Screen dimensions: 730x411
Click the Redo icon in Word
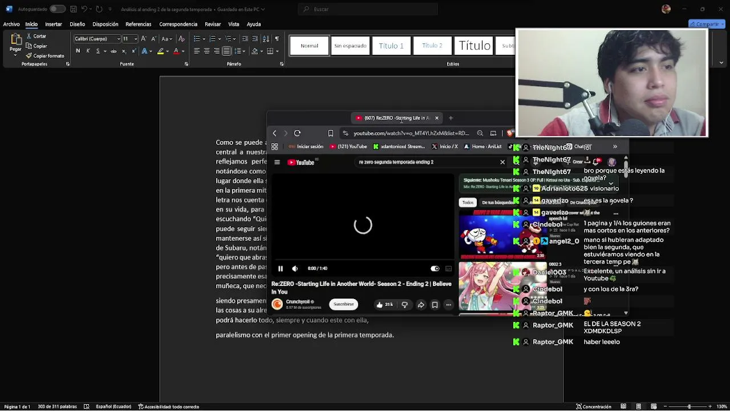(99, 9)
